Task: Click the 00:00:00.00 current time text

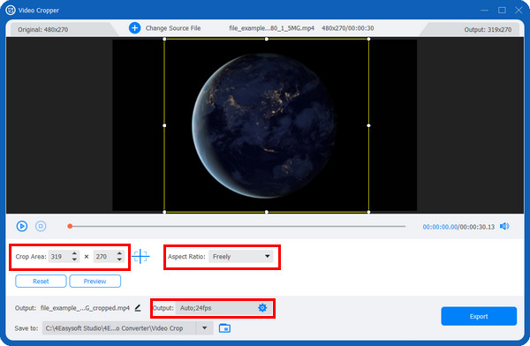Action: tap(440, 227)
